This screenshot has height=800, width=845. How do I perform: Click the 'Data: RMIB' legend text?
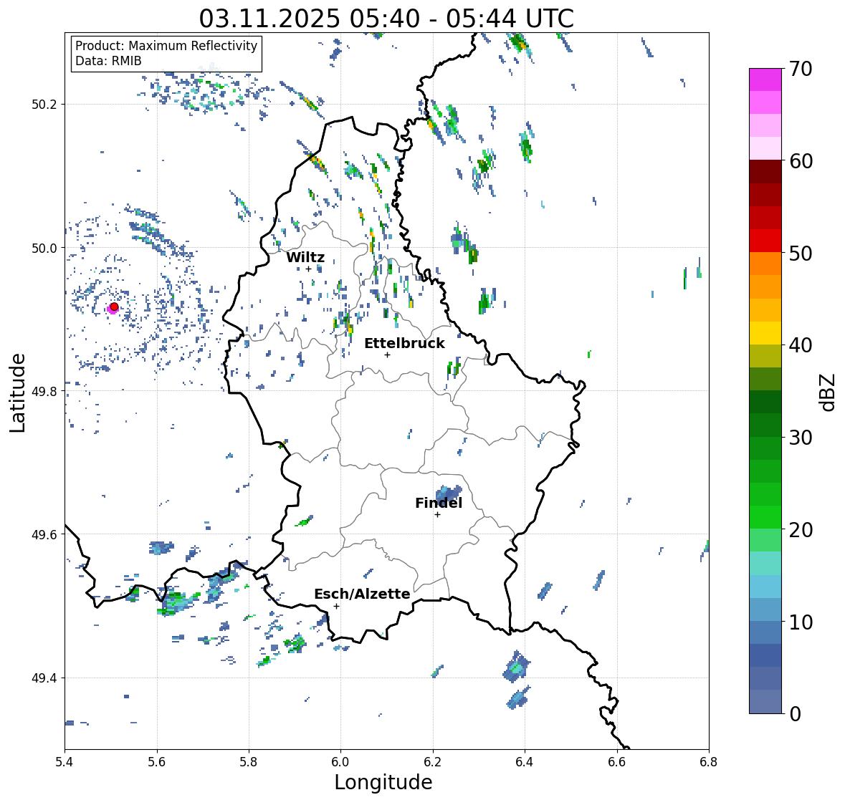[108, 61]
